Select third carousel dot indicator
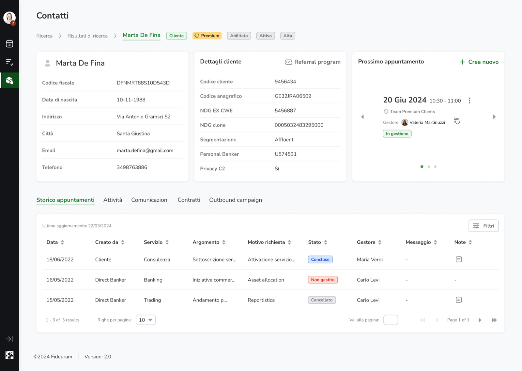 coord(435,167)
